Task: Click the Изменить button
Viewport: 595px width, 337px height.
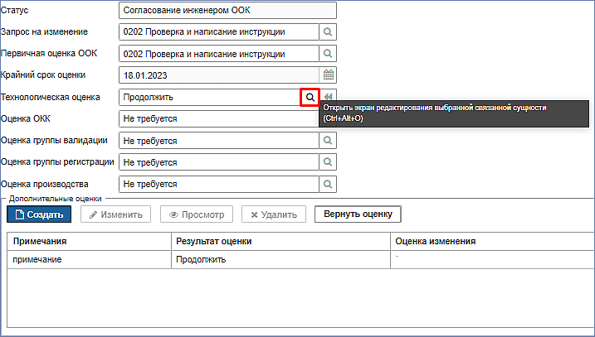Action: click(115, 214)
